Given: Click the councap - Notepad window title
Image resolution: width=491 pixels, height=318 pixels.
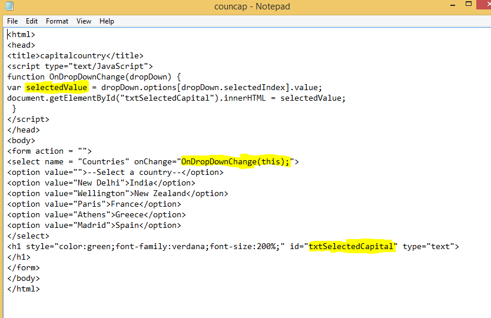Looking at the screenshot, I should [x=252, y=6].
